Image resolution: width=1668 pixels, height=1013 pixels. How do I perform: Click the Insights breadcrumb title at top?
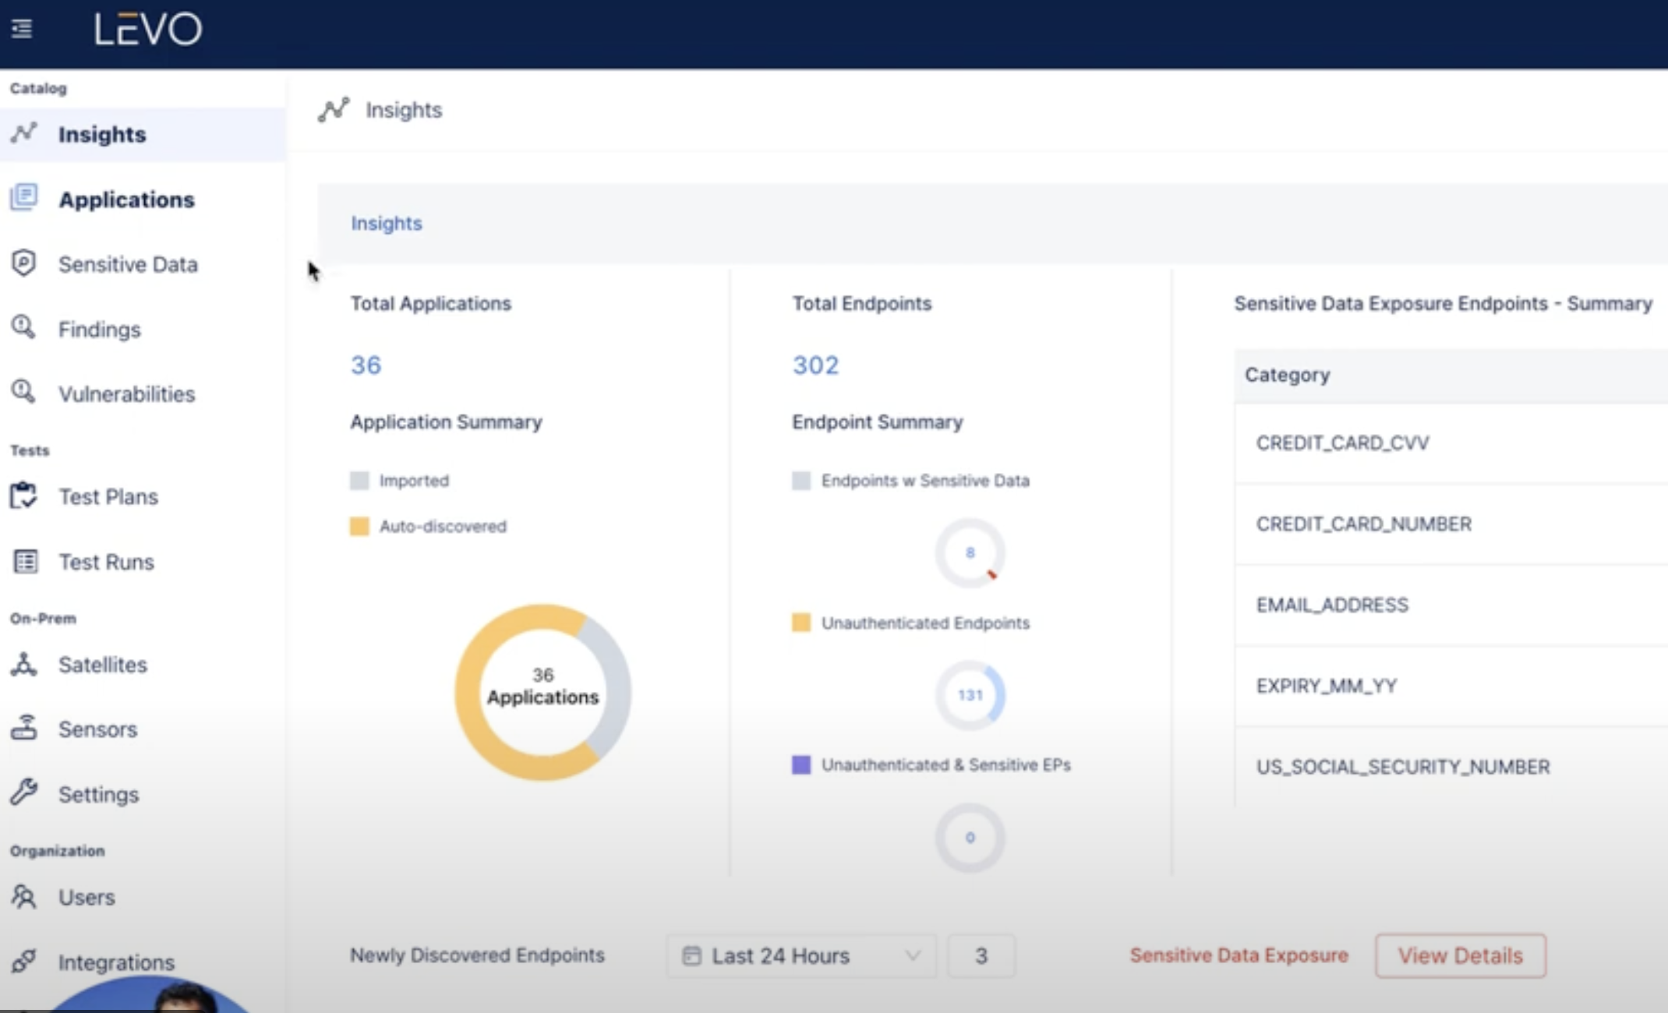[x=404, y=110]
